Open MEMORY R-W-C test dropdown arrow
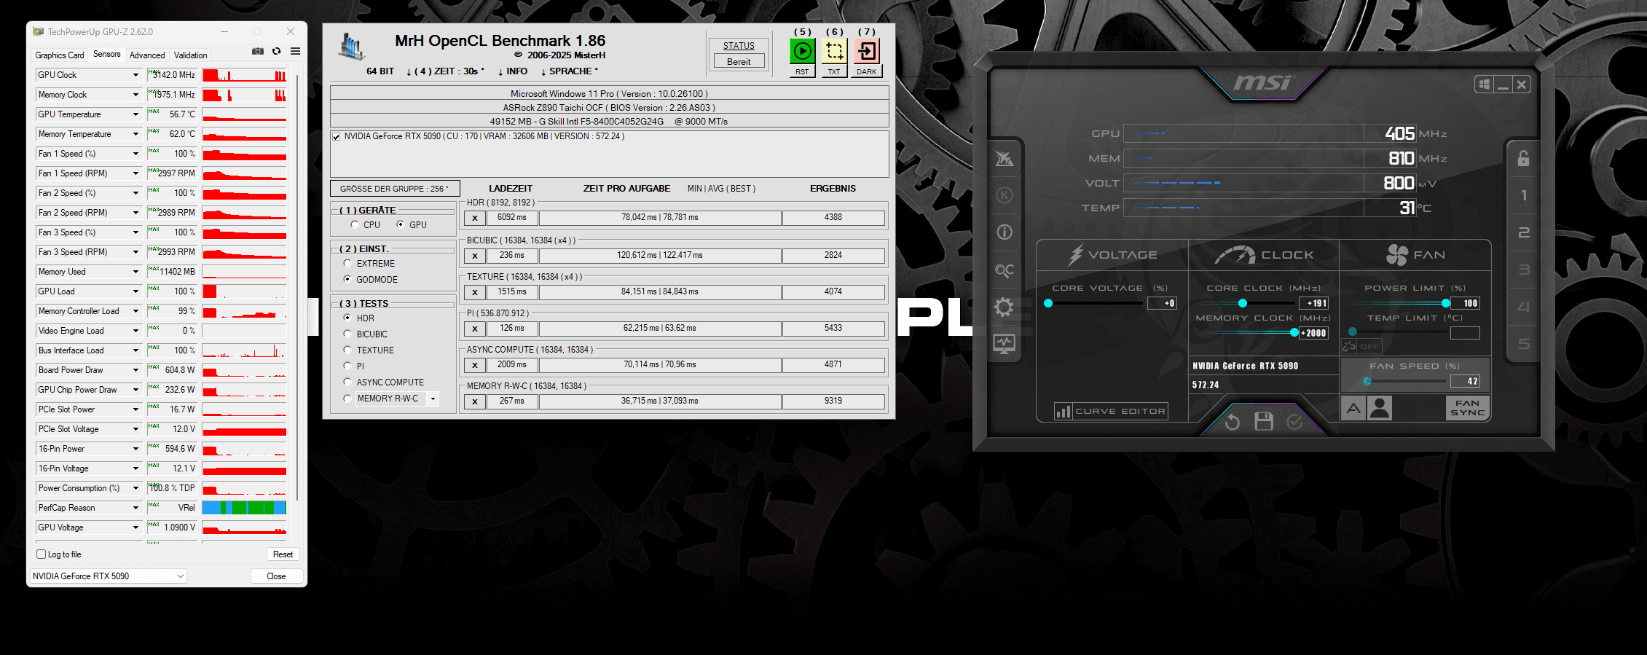This screenshot has width=1647, height=655. [x=433, y=399]
